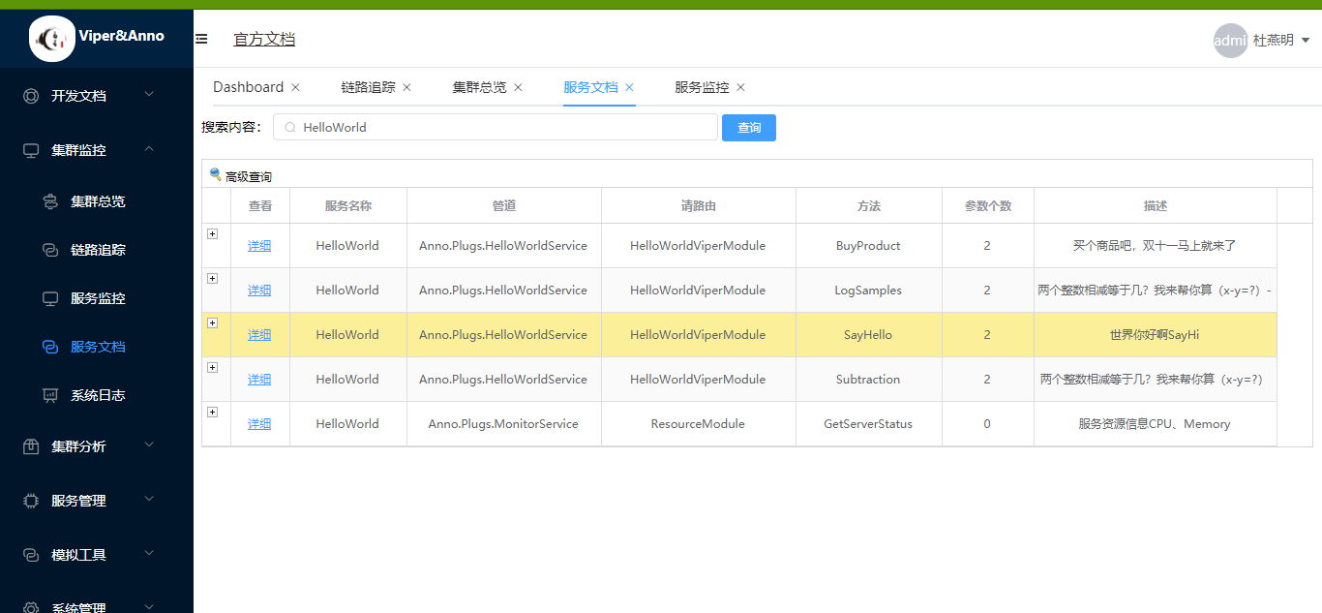
Task: Open 详细 link for the LogSamples row
Action: [259, 291]
